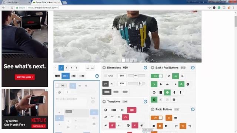Screen dimensions: 237x133
Task: Select slide number 3 tab
Action: [x=66, y=68]
